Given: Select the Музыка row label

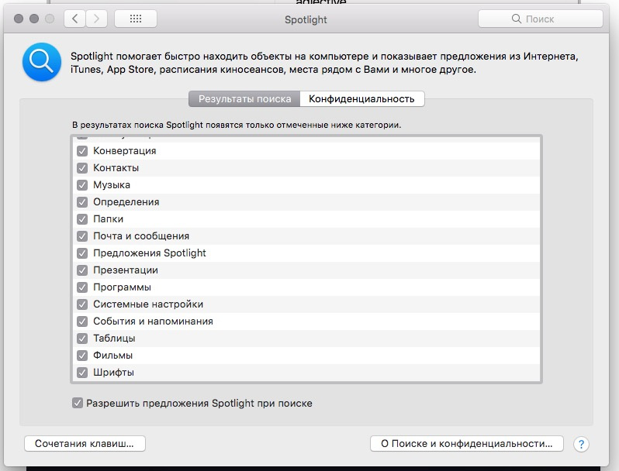Looking at the screenshot, I should (x=112, y=185).
